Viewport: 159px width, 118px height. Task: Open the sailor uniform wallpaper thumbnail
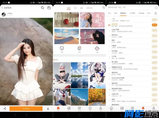[62, 97]
